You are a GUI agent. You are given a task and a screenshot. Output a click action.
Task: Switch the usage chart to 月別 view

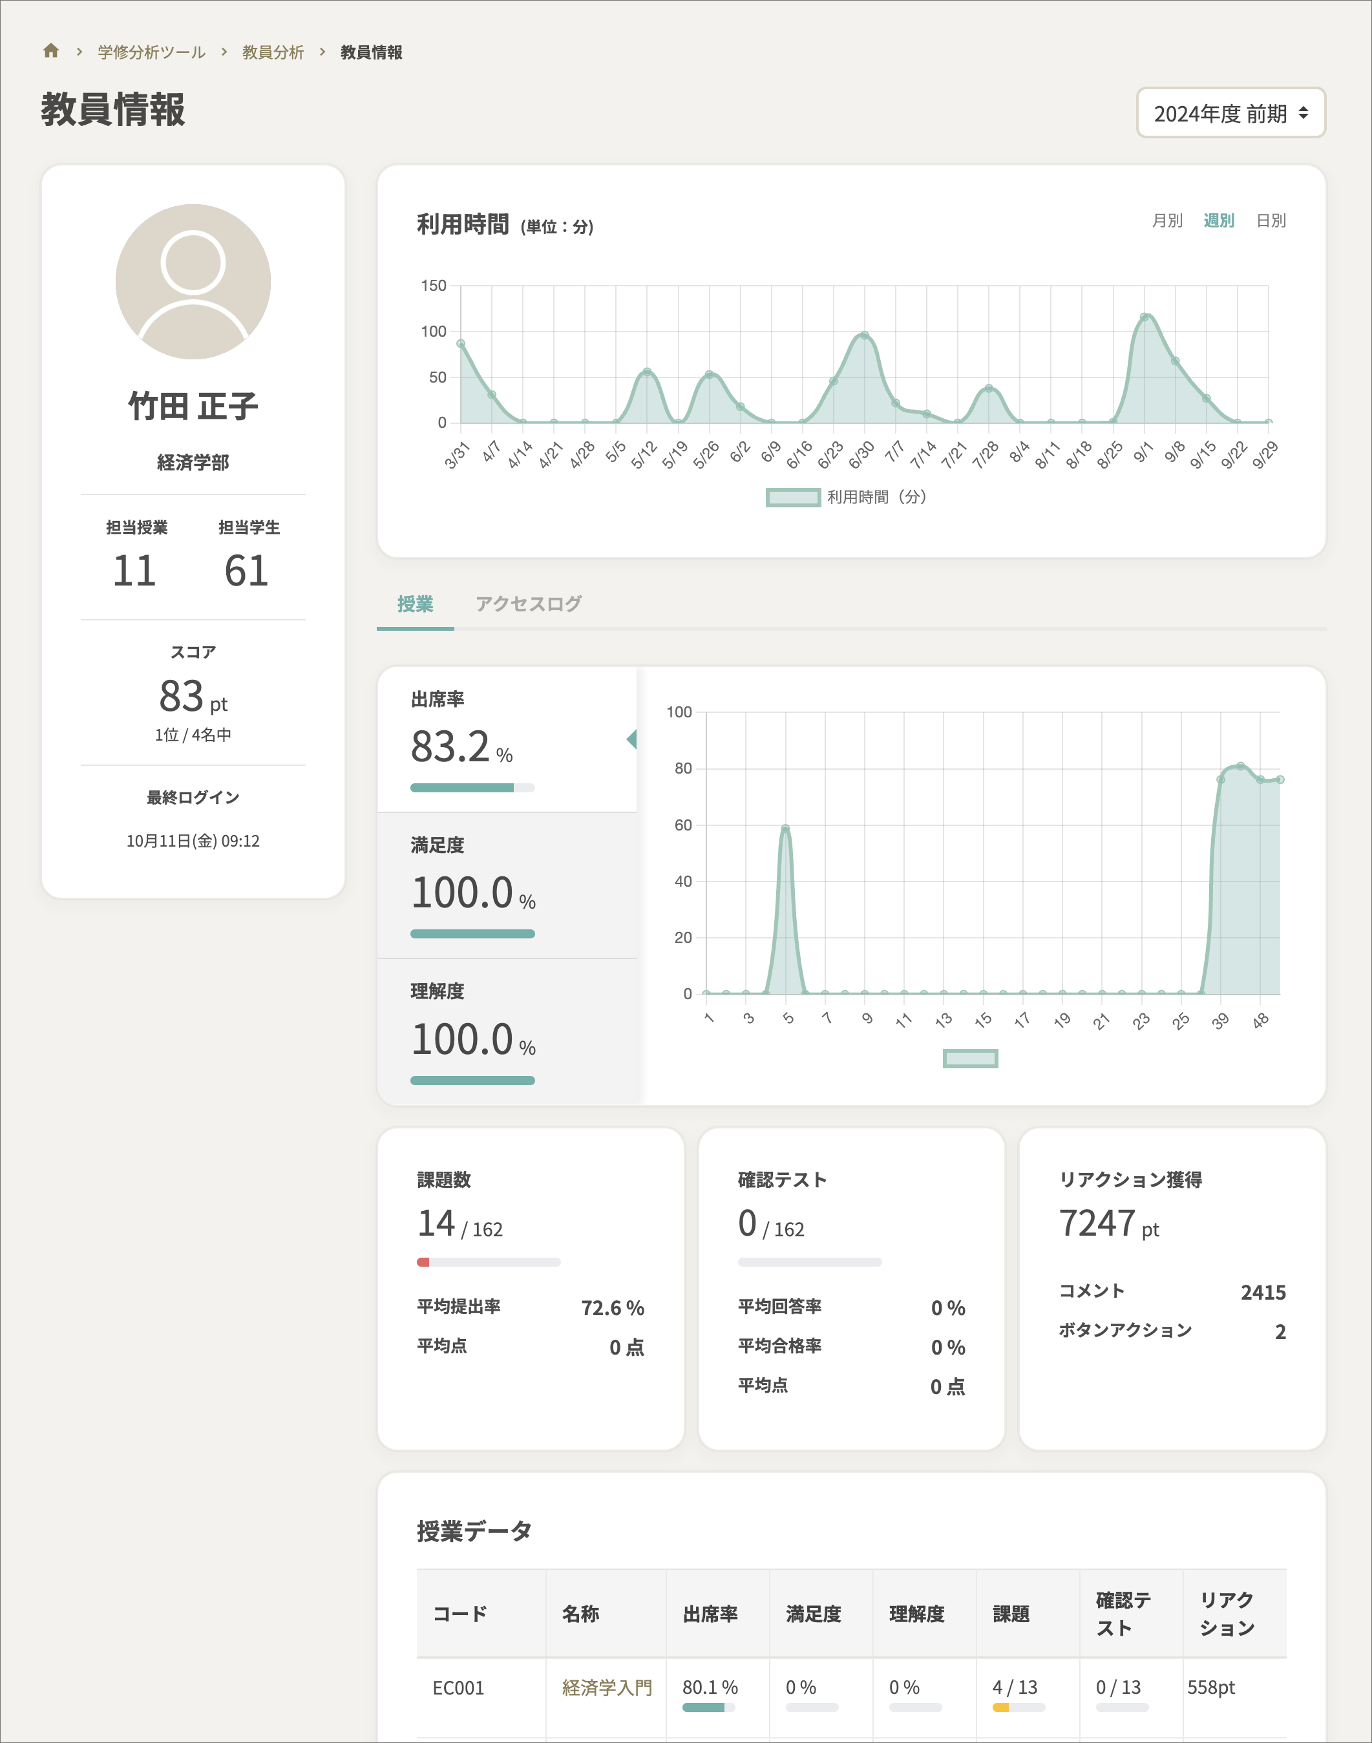tap(1166, 221)
